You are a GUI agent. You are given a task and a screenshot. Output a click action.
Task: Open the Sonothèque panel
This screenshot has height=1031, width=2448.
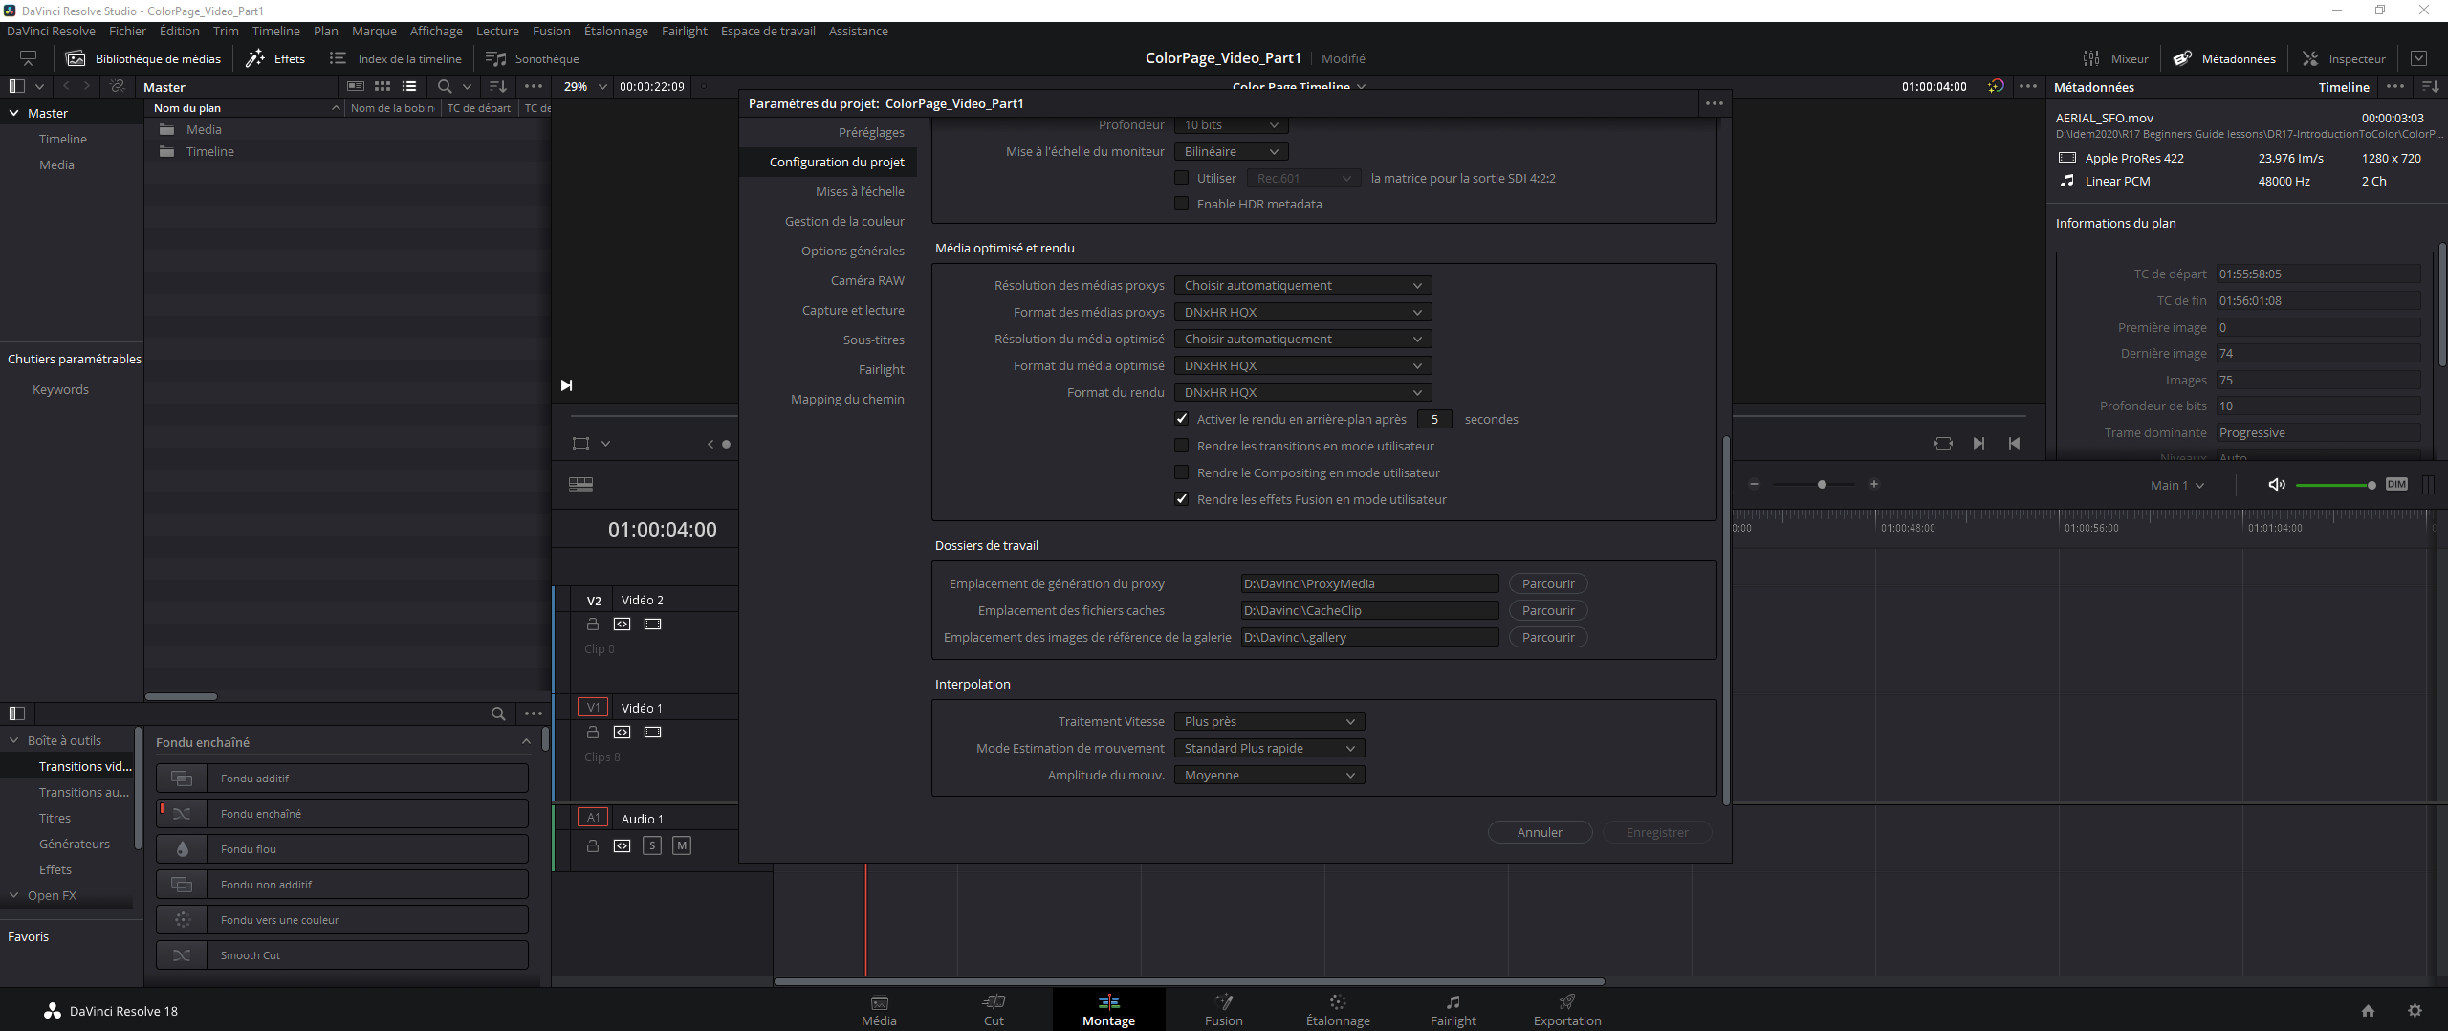[x=532, y=58]
